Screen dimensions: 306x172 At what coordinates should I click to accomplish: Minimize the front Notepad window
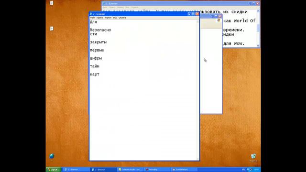coord(189,14)
